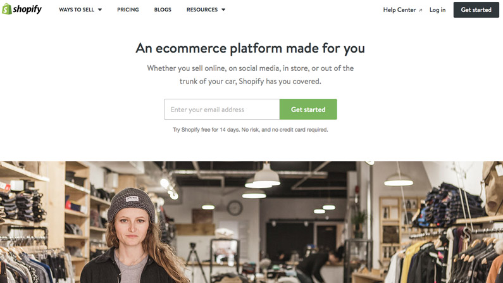Click the Log in link
The image size is (503, 283).
tap(438, 10)
